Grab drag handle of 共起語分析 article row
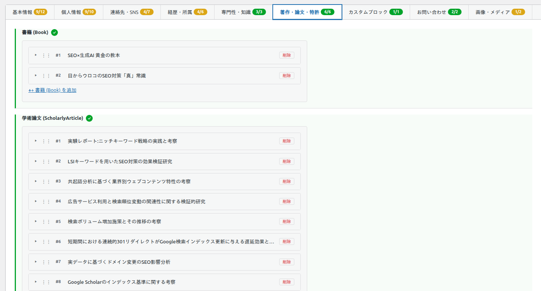The height and width of the screenshot is (291, 541). [x=46, y=181]
